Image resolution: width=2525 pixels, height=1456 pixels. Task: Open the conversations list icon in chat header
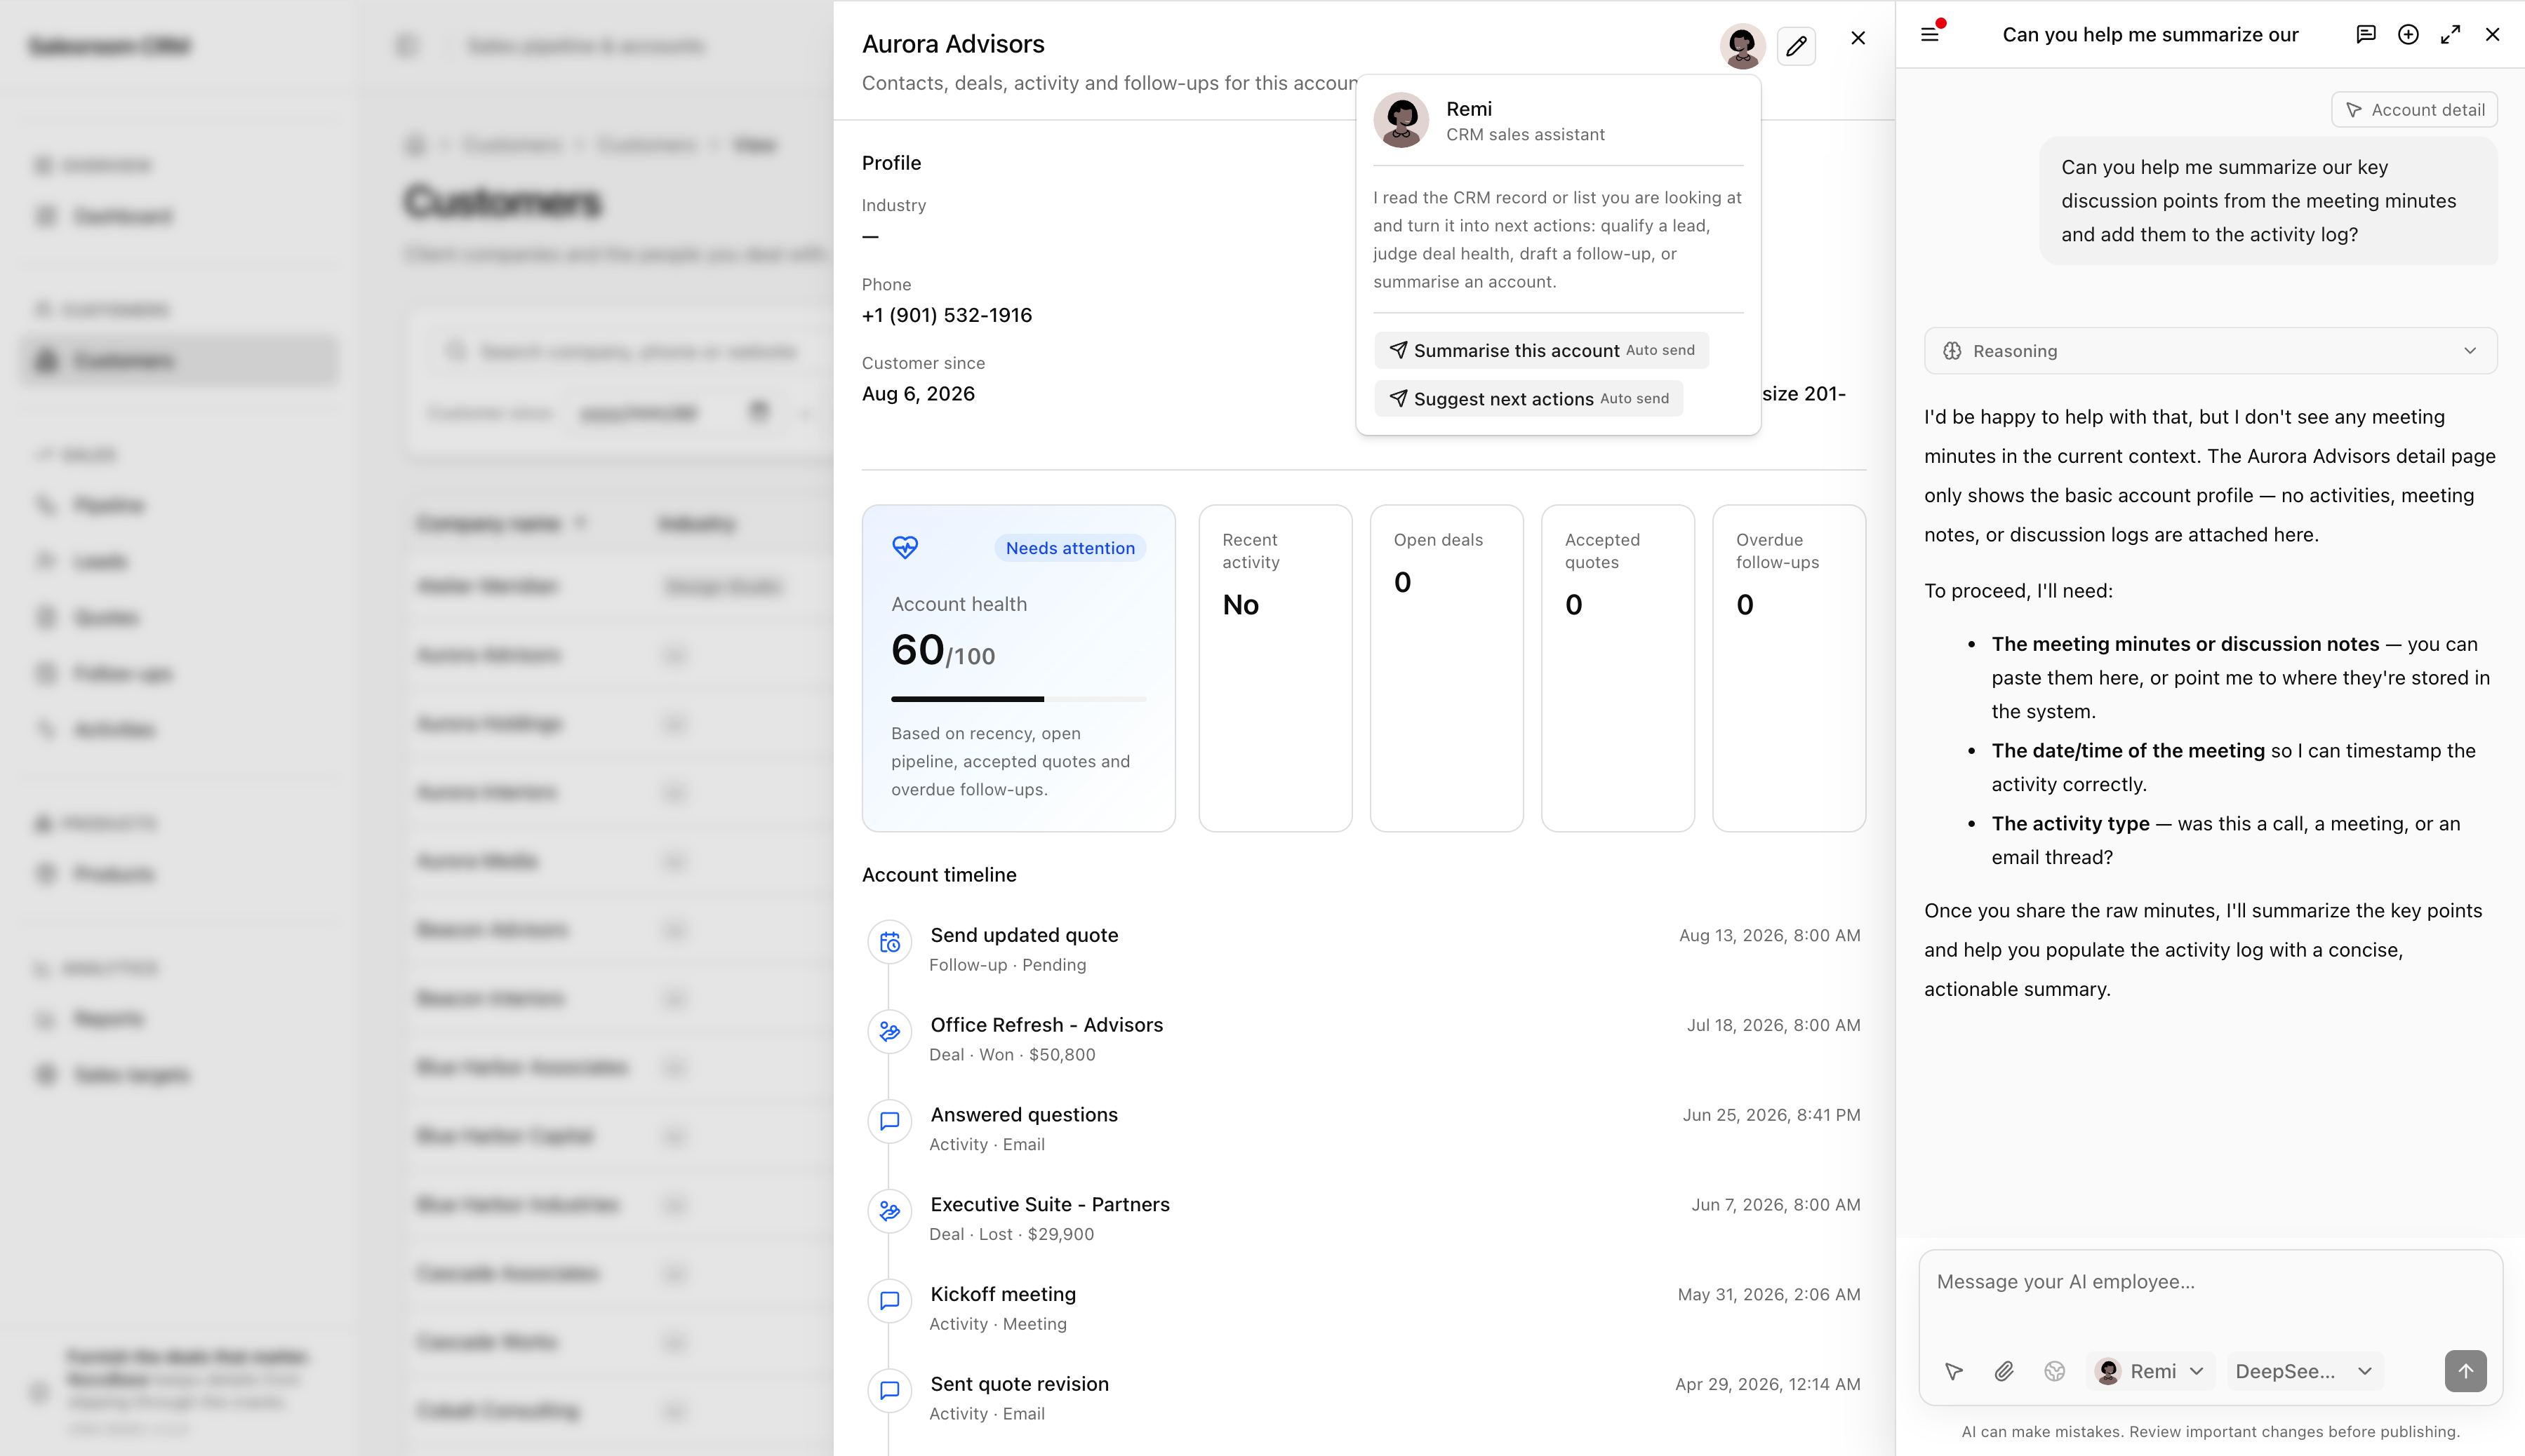[x=2366, y=34]
